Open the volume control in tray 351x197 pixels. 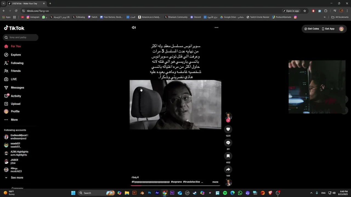click(x=334, y=193)
